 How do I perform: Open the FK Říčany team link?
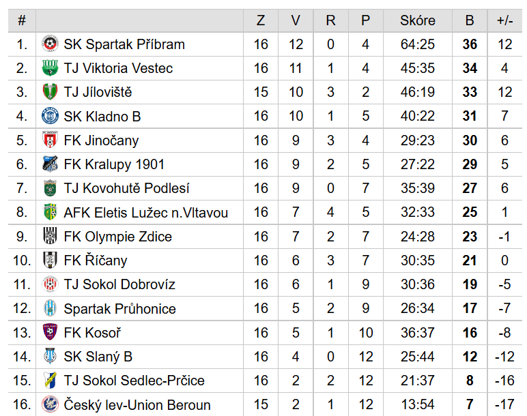[96, 261]
